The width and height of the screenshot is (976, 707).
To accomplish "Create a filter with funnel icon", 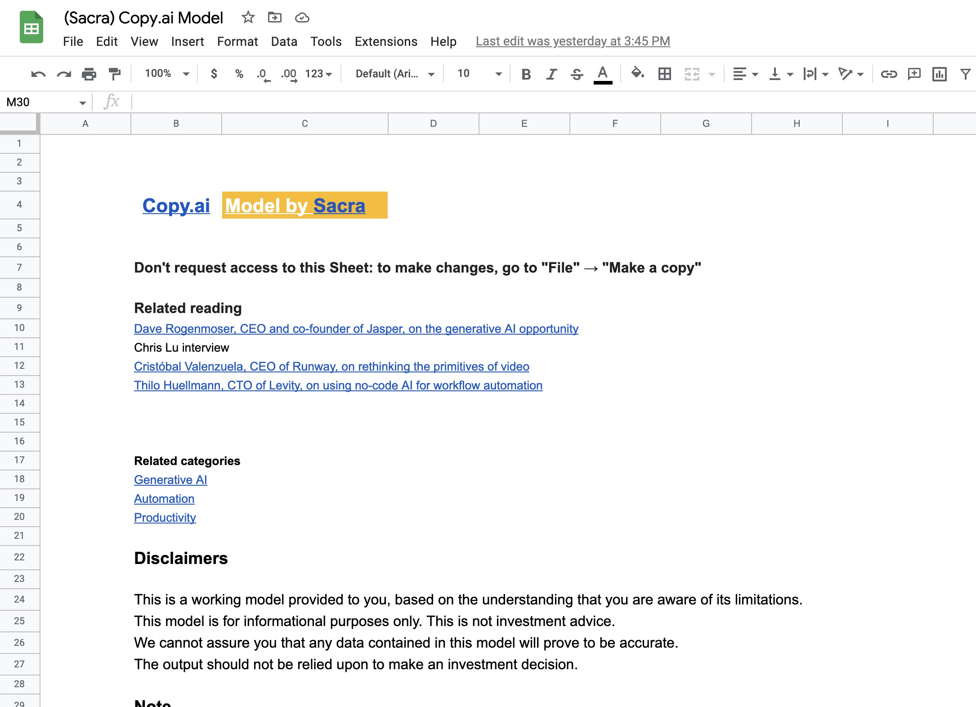I will (965, 74).
